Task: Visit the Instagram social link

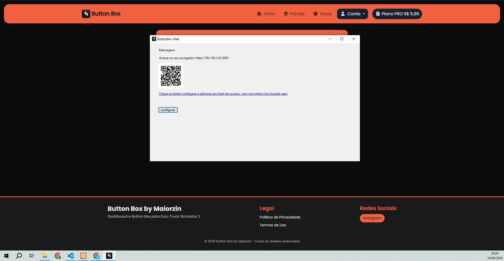Action: pyautogui.click(x=372, y=218)
